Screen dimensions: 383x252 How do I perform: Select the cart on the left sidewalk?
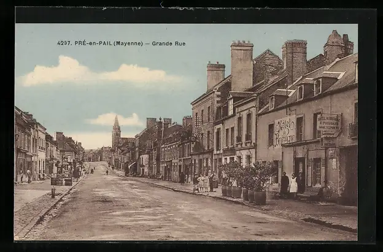click(61, 180)
